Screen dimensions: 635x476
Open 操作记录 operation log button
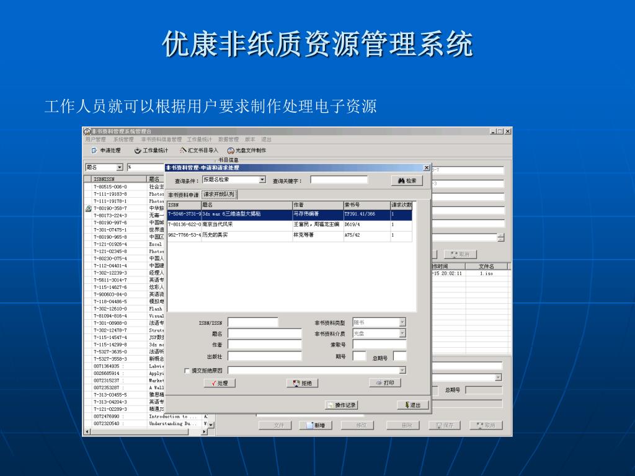pos(342,405)
